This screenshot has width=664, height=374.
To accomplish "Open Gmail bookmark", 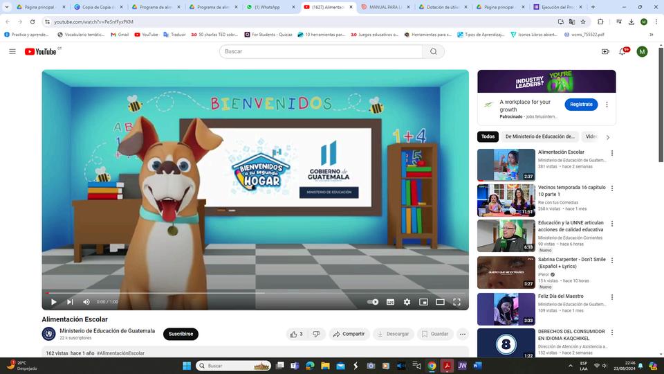I will 120,35.
